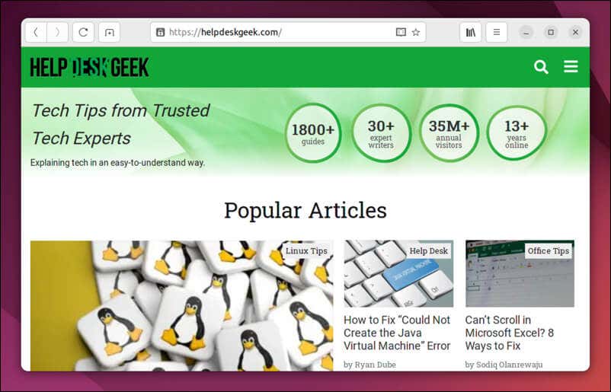Viewport: 611px width, 392px height.
Task: Click the Tech Tips from Trusted headline
Action: pos(121,125)
